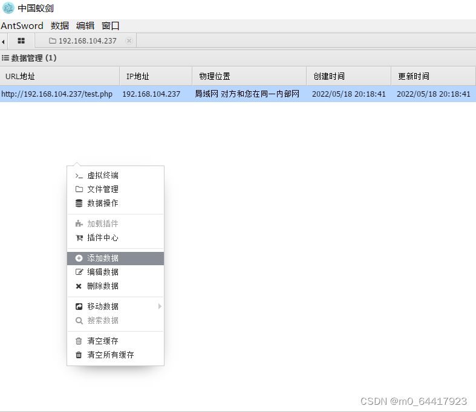
Task: Click the 数据操作 database icon
Action: click(79, 203)
